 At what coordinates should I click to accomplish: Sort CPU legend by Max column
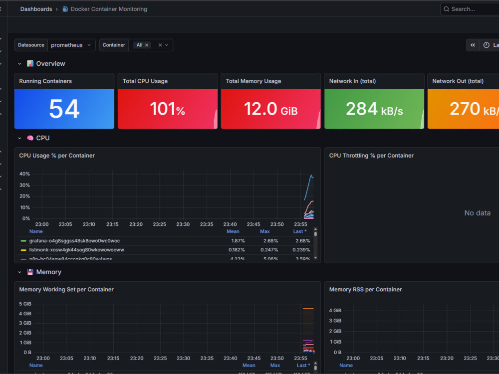(x=265, y=231)
